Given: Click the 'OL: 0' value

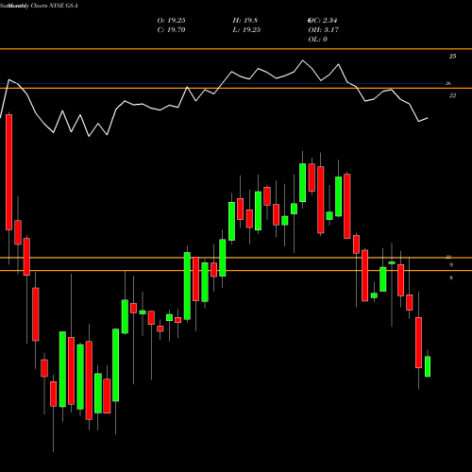Looking at the screenshot, I should (x=318, y=40).
